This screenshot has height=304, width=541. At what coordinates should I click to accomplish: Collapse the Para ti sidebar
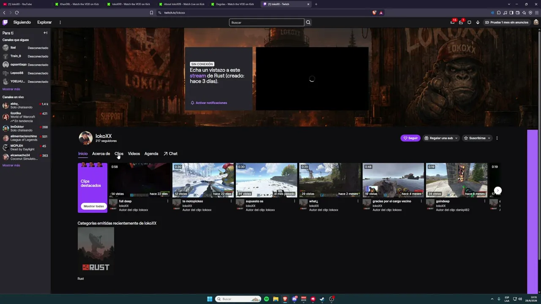[x=45, y=33]
